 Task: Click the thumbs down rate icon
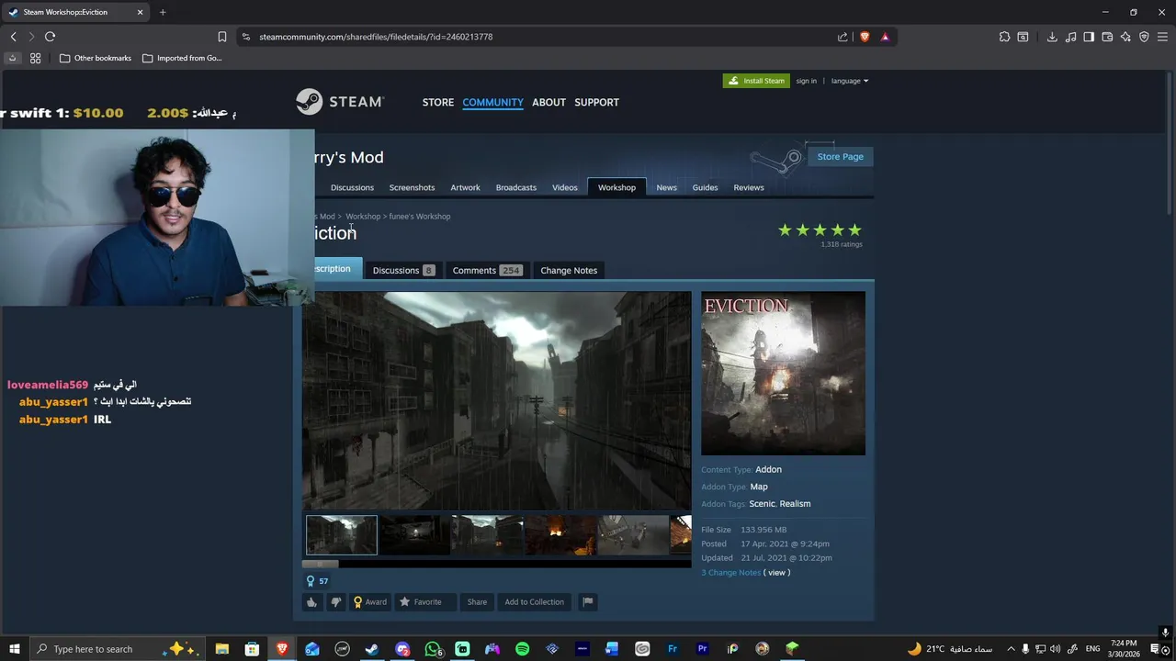pyautogui.click(x=335, y=602)
